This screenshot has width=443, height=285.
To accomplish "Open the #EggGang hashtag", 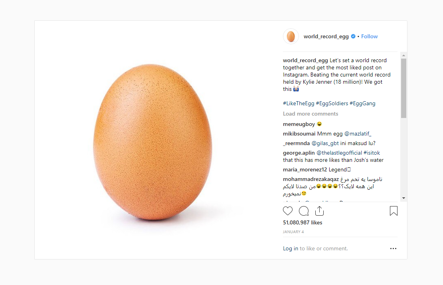I will click(x=362, y=104).
